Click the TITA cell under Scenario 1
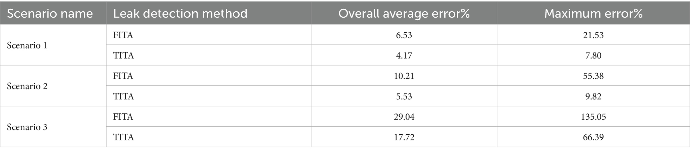Screen dimensions: 690x153 [124, 55]
